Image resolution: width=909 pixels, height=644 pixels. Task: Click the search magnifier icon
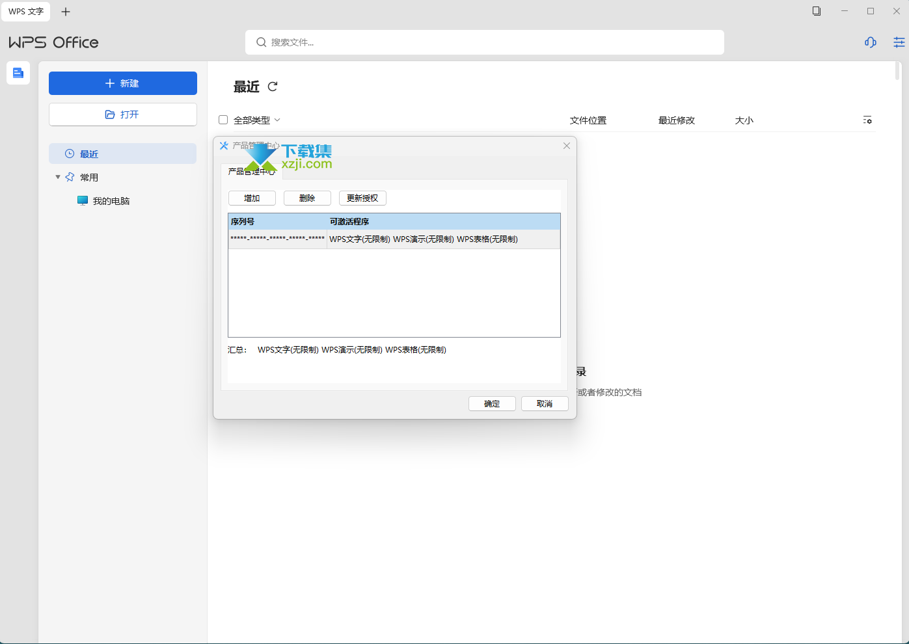click(262, 42)
